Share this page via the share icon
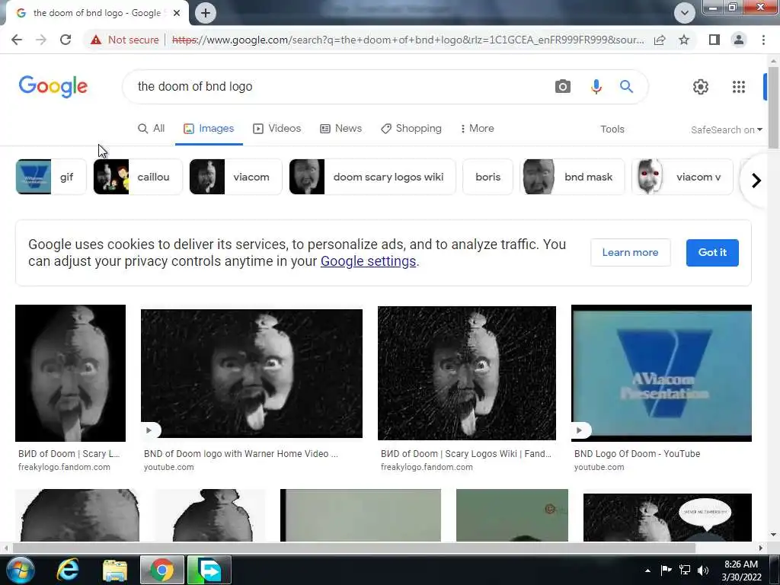 pyautogui.click(x=660, y=40)
